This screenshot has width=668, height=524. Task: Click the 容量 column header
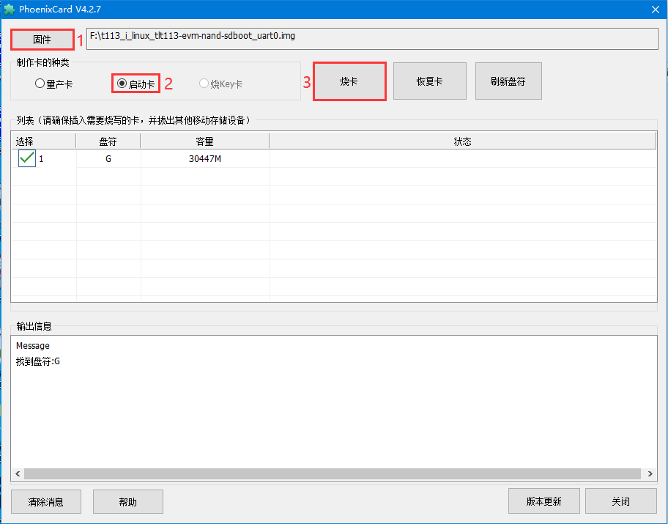[x=205, y=141]
